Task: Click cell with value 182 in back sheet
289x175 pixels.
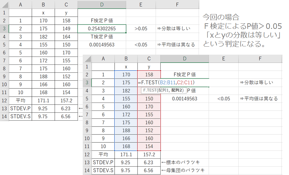Action: 43,37
